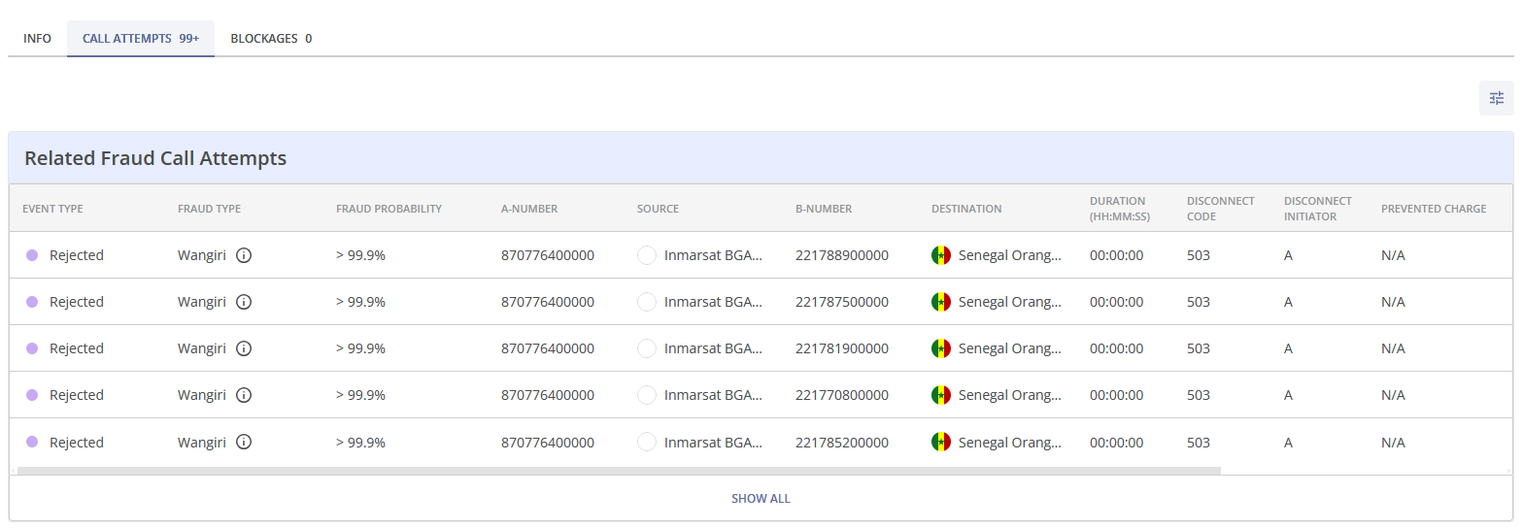Click Inmarsat source circle icon in 221787500000 row
This screenshot has height=528, width=1522.
647,302
